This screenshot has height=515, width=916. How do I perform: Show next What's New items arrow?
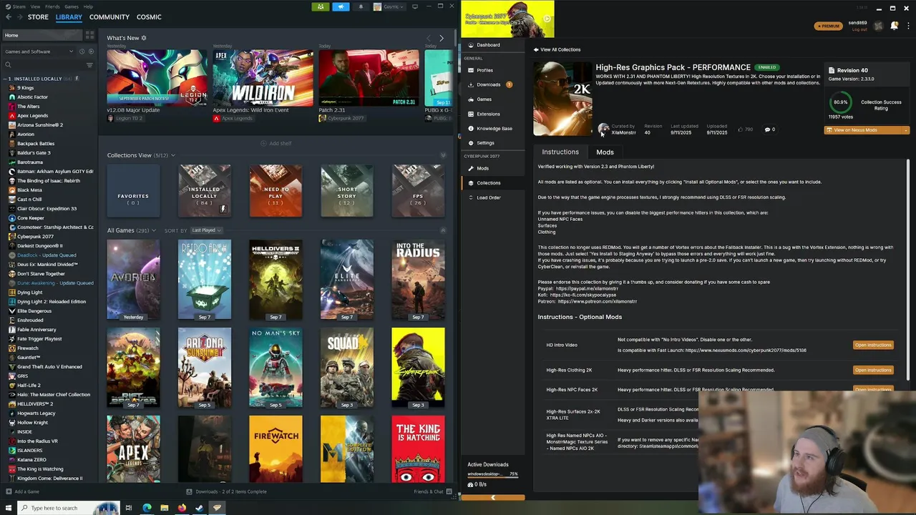click(442, 38)
